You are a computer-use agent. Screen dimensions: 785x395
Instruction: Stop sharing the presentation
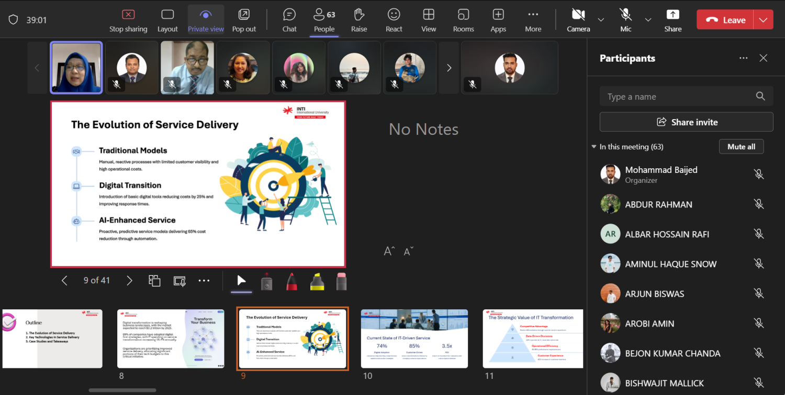point(128,20)
